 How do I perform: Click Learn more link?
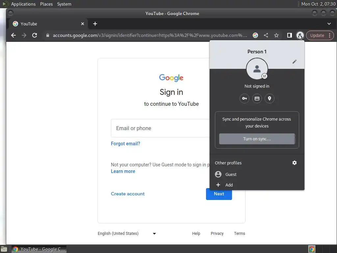point(123,171)
